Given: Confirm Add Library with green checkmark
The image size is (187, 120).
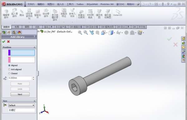Looking at the screenshot, I should pyautogui.click(x=4, y=41).
